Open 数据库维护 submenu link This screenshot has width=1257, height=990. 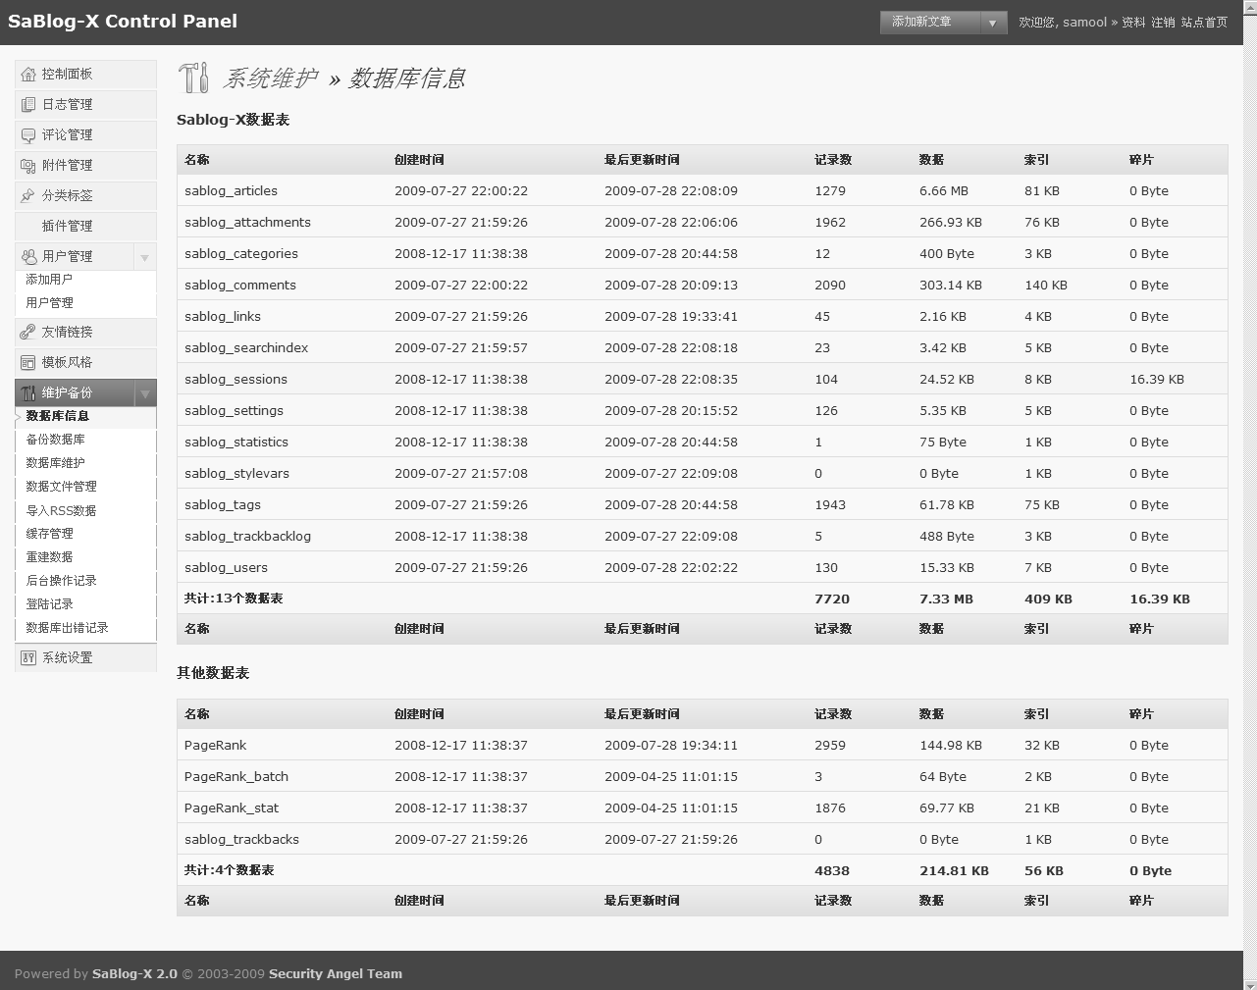point(55,463)
